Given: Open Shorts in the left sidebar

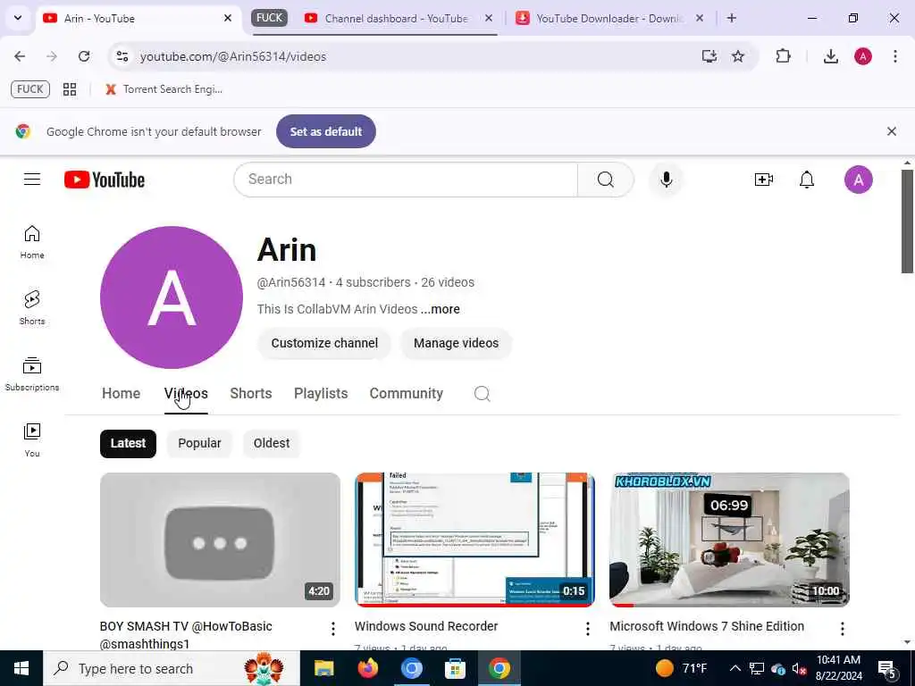Looking at the screenshot, I should pos(32,308).
